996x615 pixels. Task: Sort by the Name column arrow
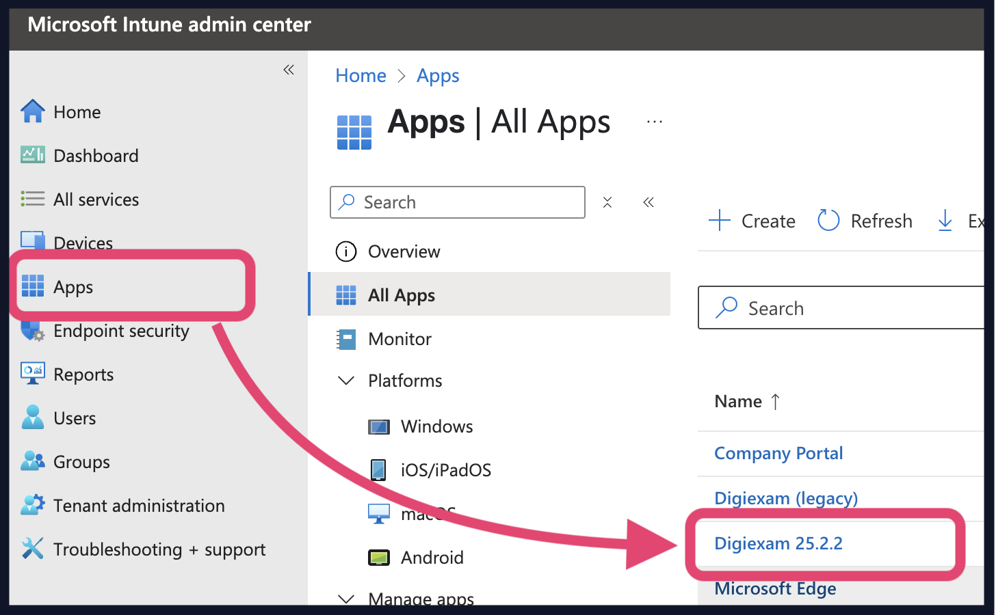775,401
